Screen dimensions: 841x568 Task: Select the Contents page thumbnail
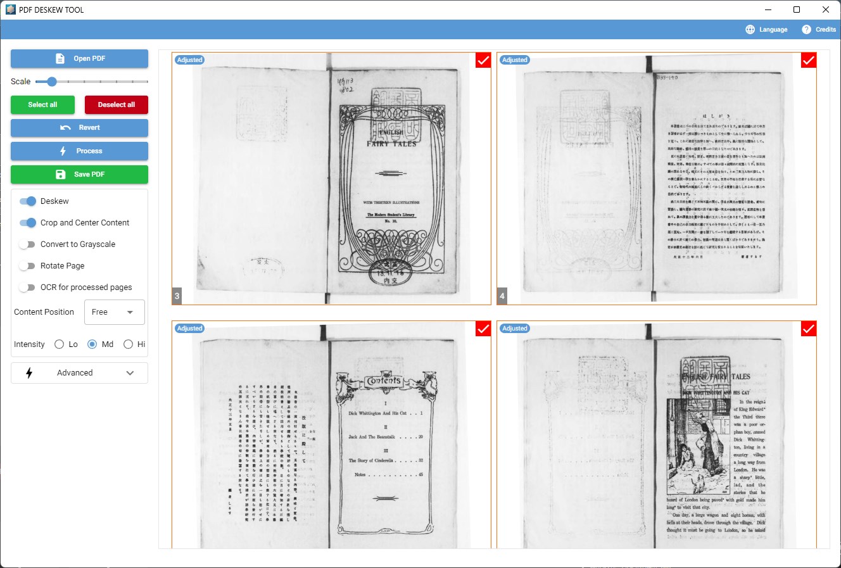(331, 434)
